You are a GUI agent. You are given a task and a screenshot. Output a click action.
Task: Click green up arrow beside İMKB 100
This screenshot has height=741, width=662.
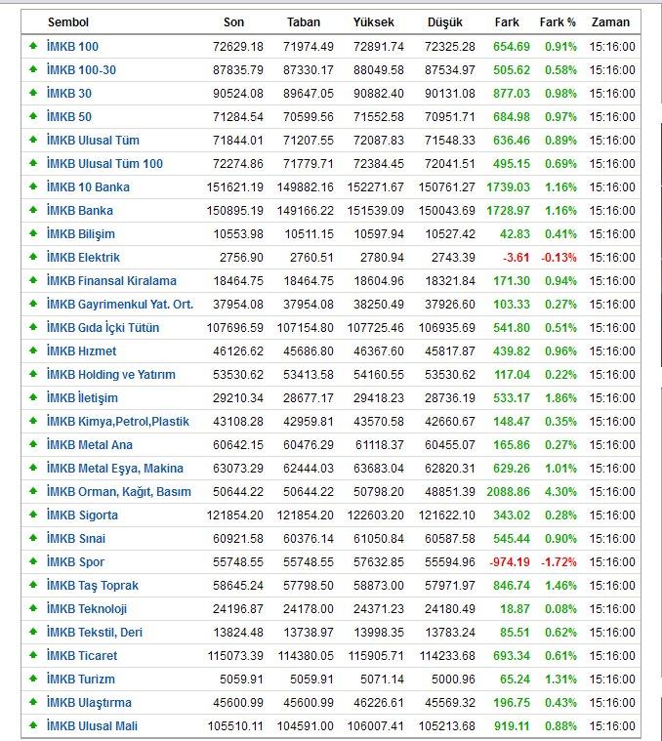coord(33,46)
